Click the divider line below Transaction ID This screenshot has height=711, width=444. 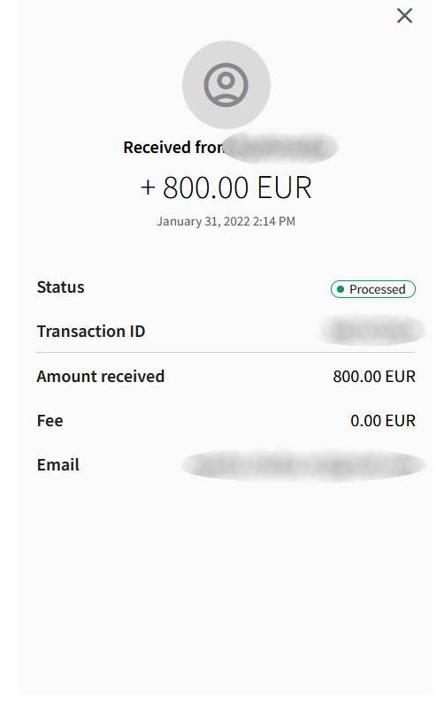(226, 352)
